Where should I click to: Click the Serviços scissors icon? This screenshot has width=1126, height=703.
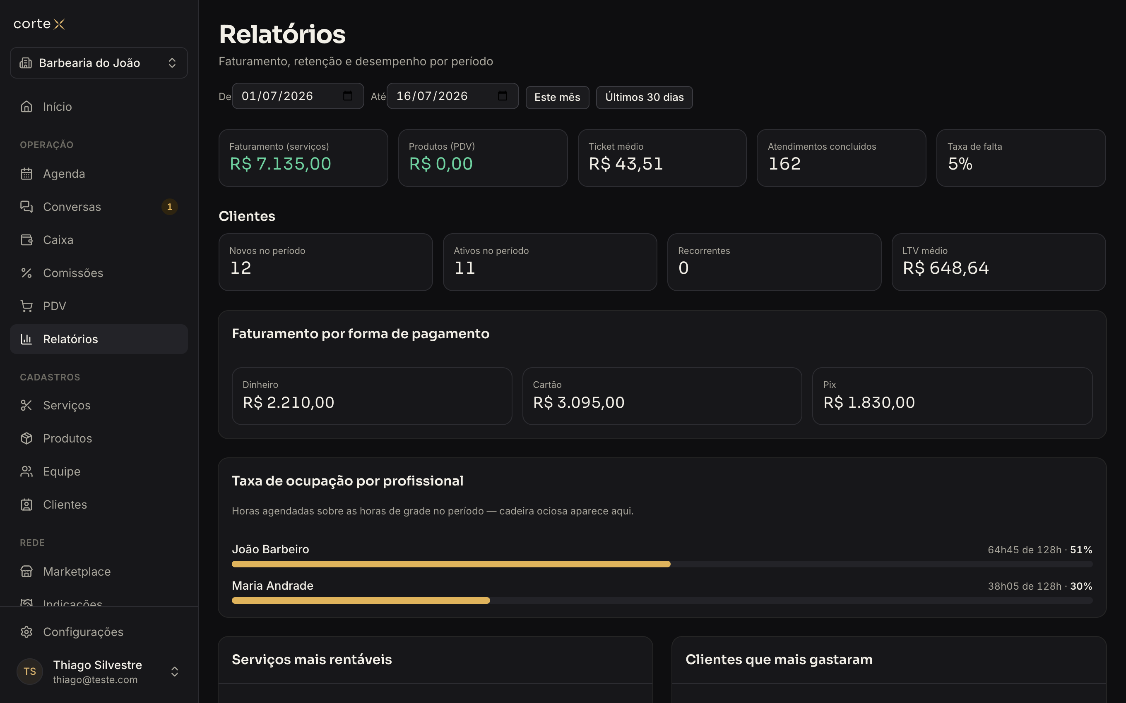click(x=26, y=405)
